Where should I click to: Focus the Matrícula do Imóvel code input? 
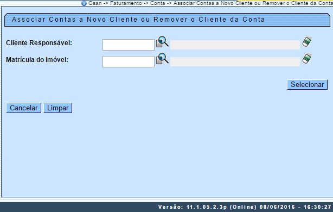pyautogui.click(x=129, y=62)
